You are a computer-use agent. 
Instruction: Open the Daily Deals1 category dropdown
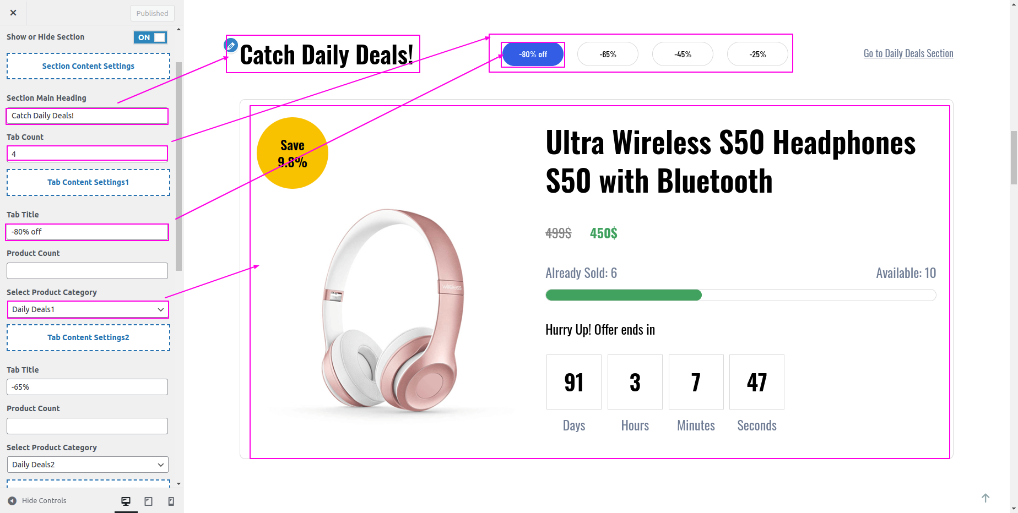point(88,309)
